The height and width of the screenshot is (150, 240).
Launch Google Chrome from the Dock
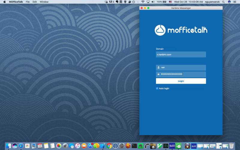click(x=109, y=146)
